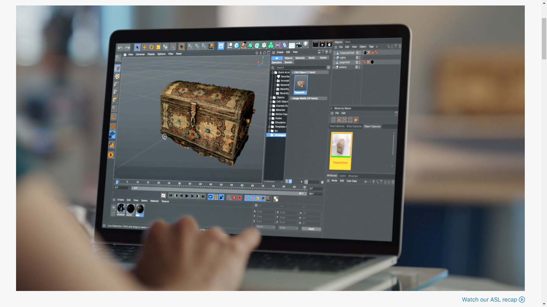Select the Spline Pen tool
Image resolution: width=547 pixels, height=307 pixels.
point(243,45)
